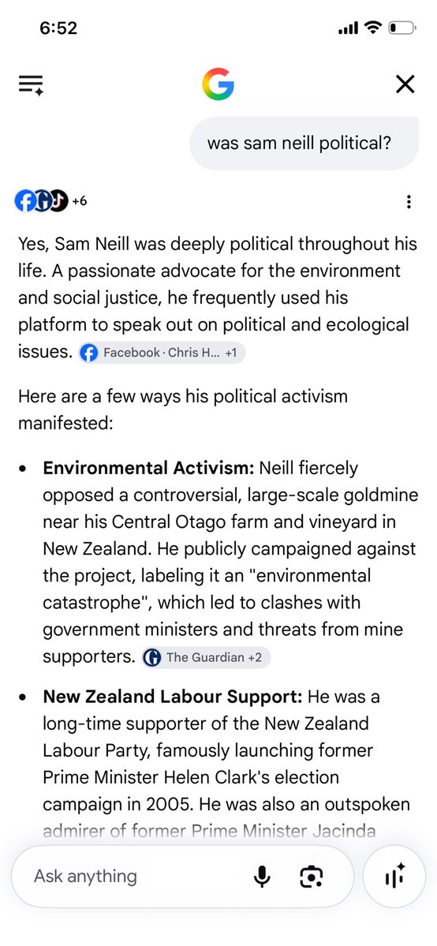Tap the middle Guardian icon in source cluster
Screen dimensions: 437x946
(42, 201)
